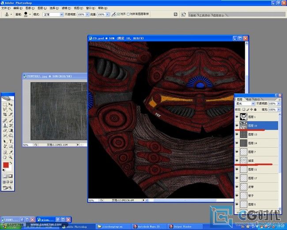
Task: Select the Hand tool
Action: tap(5, 157)
